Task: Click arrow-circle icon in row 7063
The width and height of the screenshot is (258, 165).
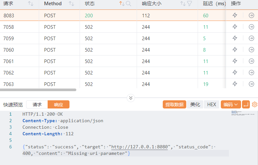Action: [x=251, y=84]
